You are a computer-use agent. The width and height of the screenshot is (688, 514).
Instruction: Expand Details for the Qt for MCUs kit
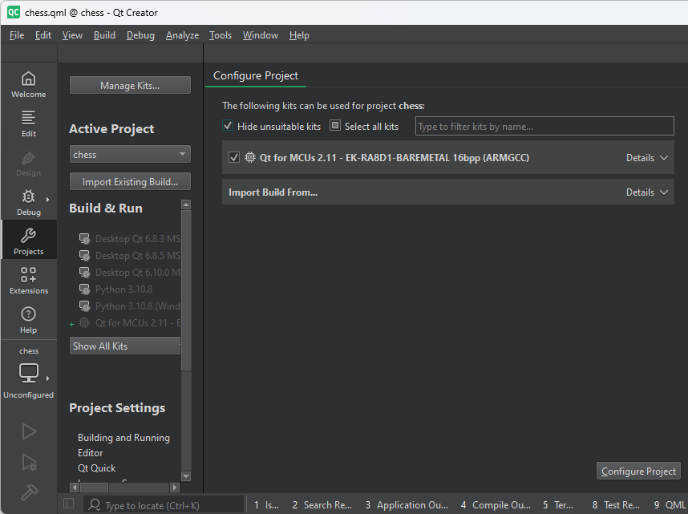point(647,157)
